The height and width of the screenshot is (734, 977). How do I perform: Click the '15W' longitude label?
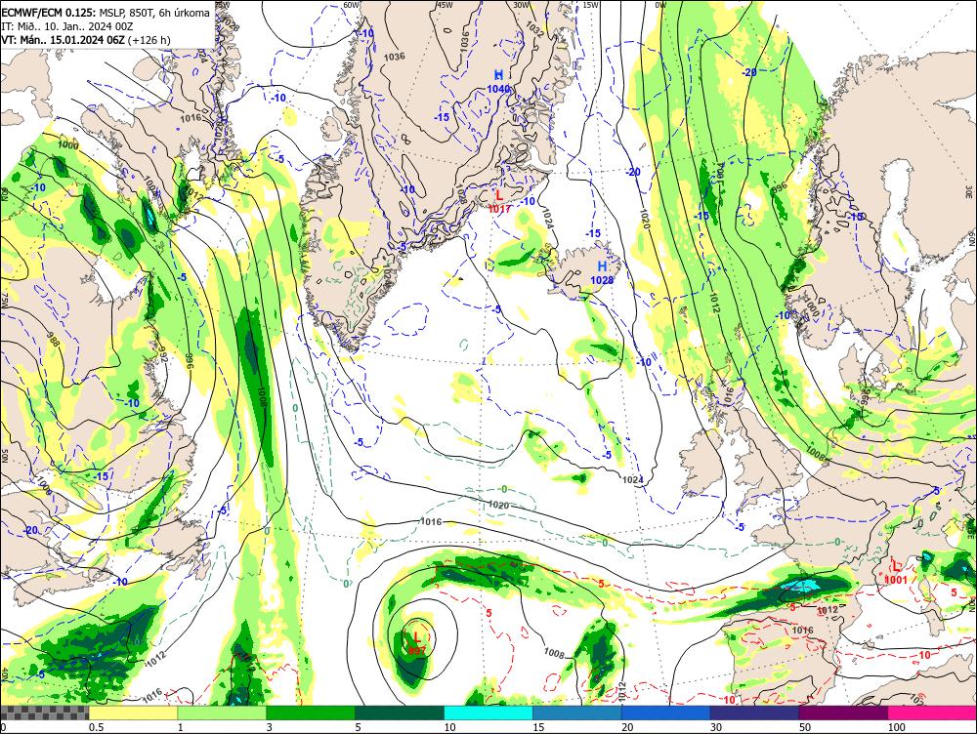coord(590,5)
